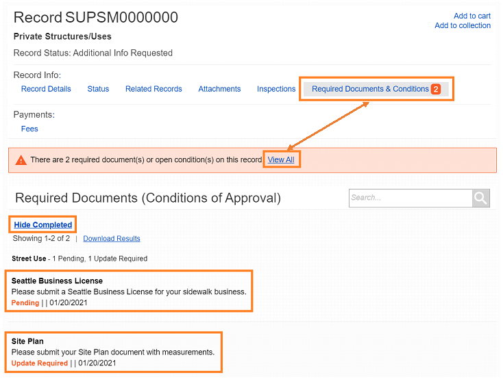Click the Pending status label

[x=25, y=302]
